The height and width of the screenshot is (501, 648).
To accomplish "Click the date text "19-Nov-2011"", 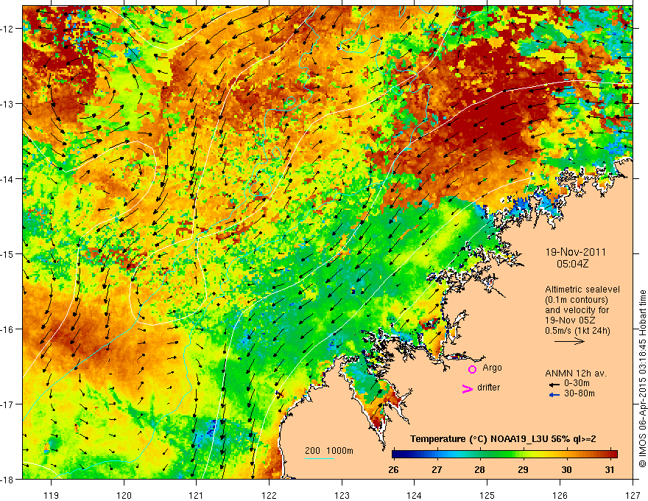I will click(x=576, y=252).
